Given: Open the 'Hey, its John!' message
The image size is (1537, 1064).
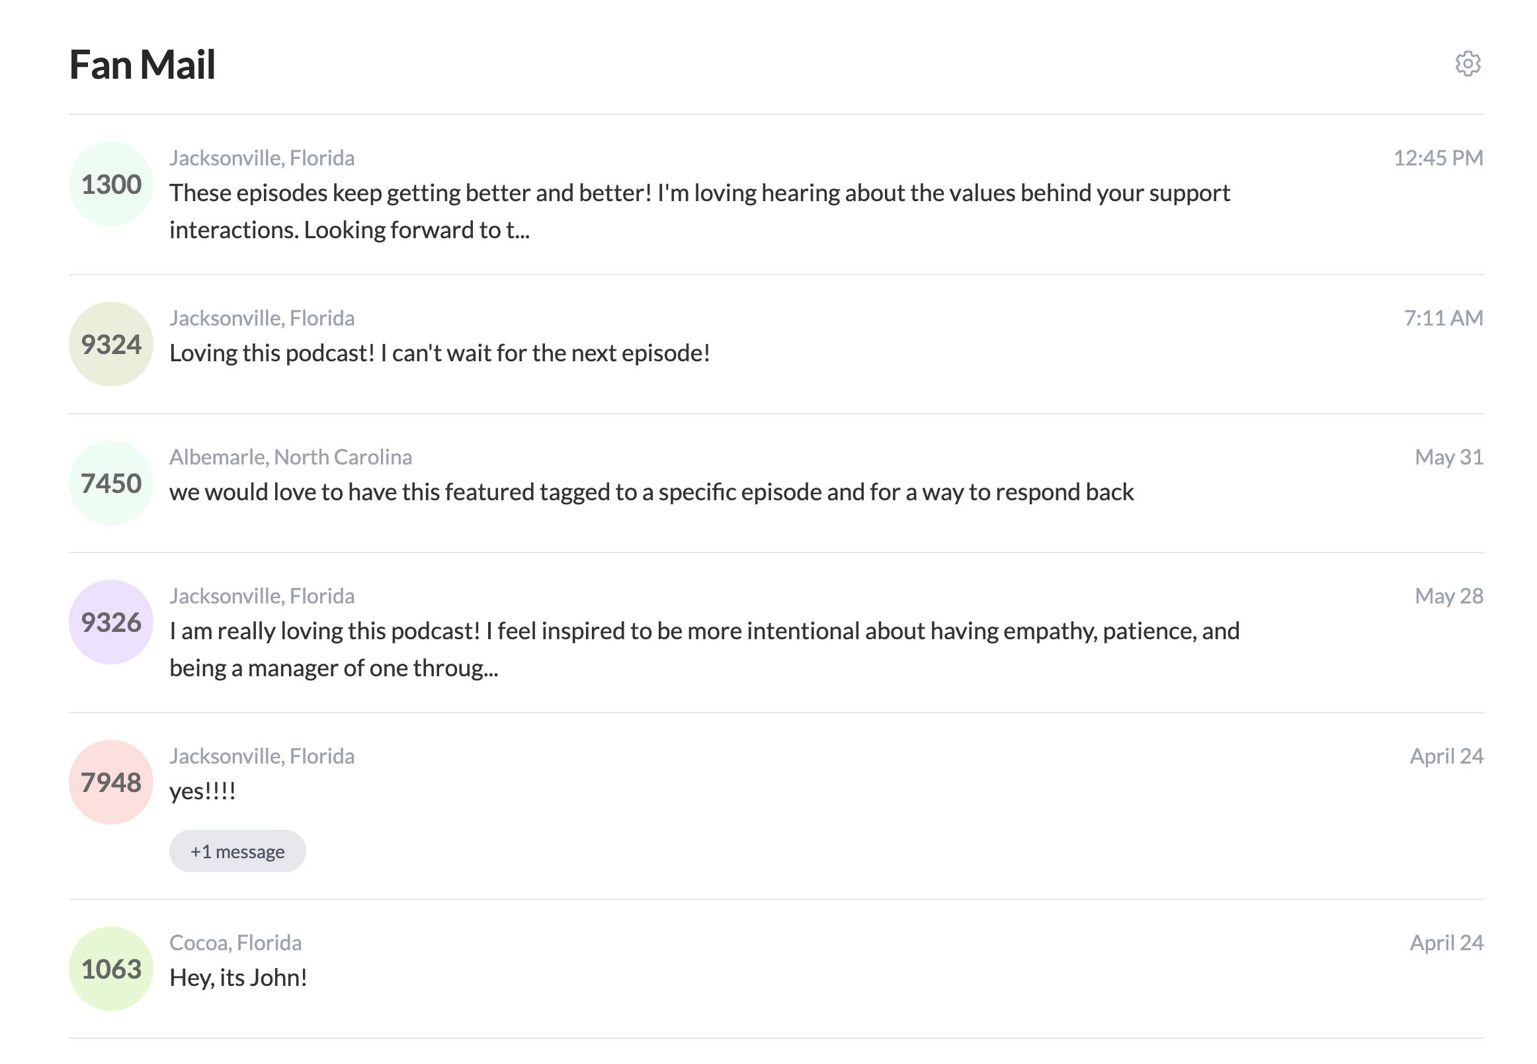Looking at the screenshot, I should point(238,977).
